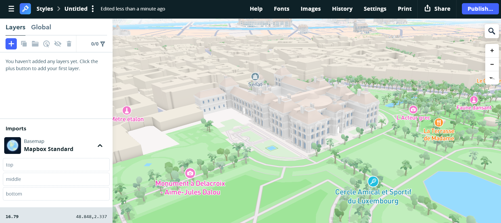The height and width of the screenshot is (223, 501).
Task: Click the Mètre étalon monument marker
Action: pos(127,110)
